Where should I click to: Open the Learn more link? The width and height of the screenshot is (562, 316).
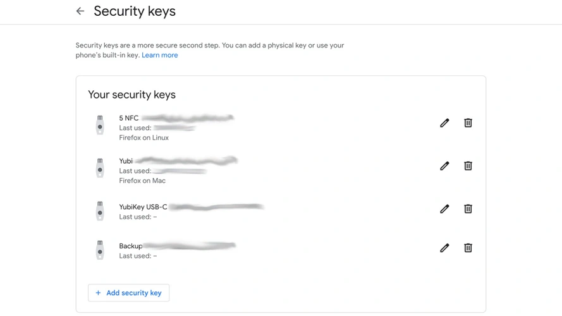point(159,55)
